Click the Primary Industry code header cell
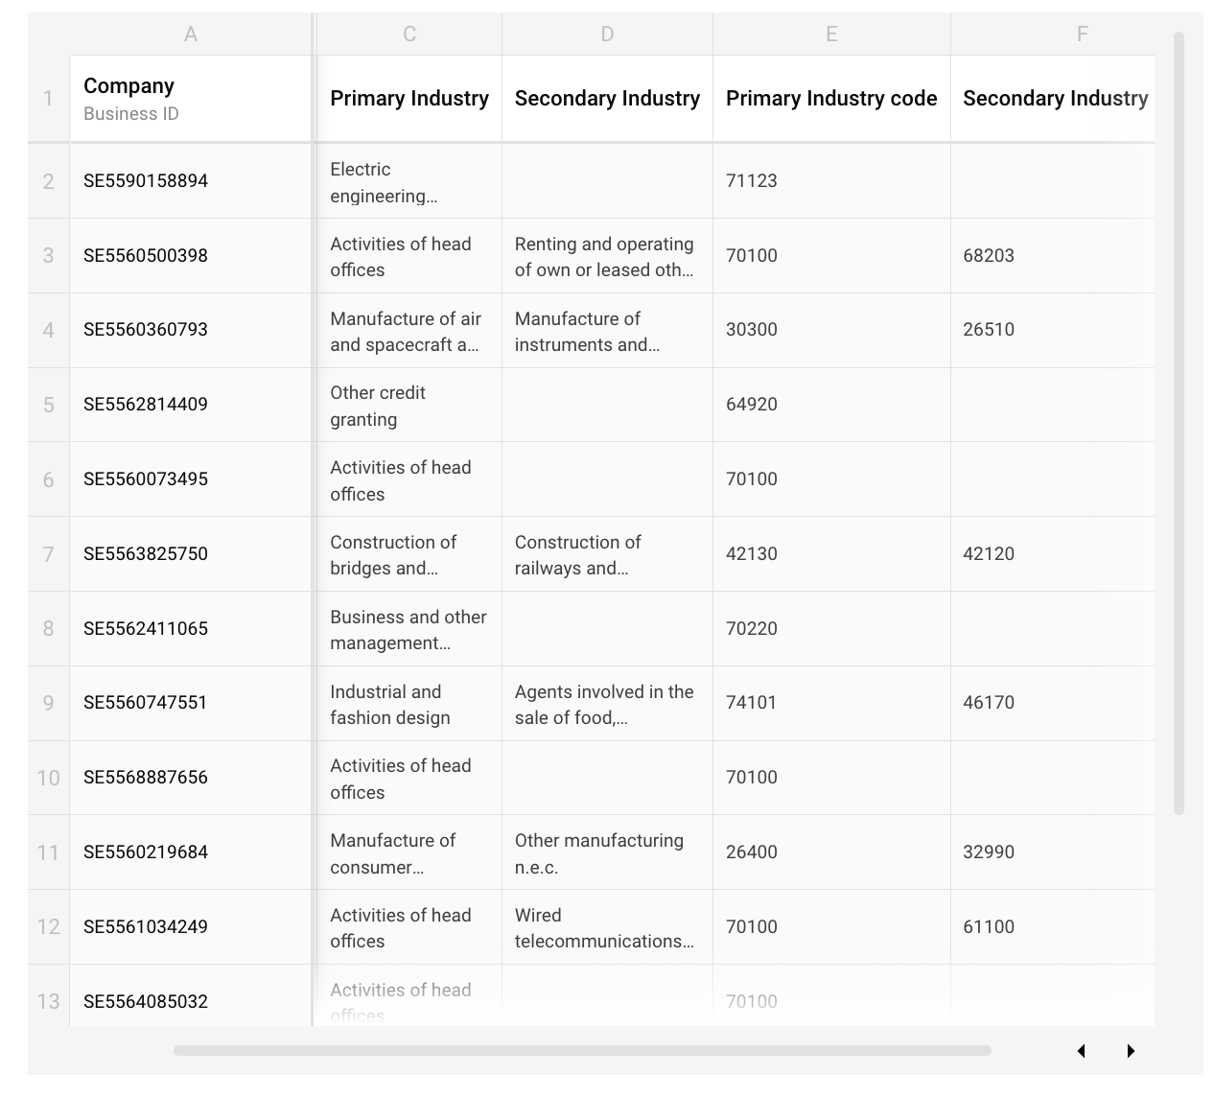 [x=831, y=99]
